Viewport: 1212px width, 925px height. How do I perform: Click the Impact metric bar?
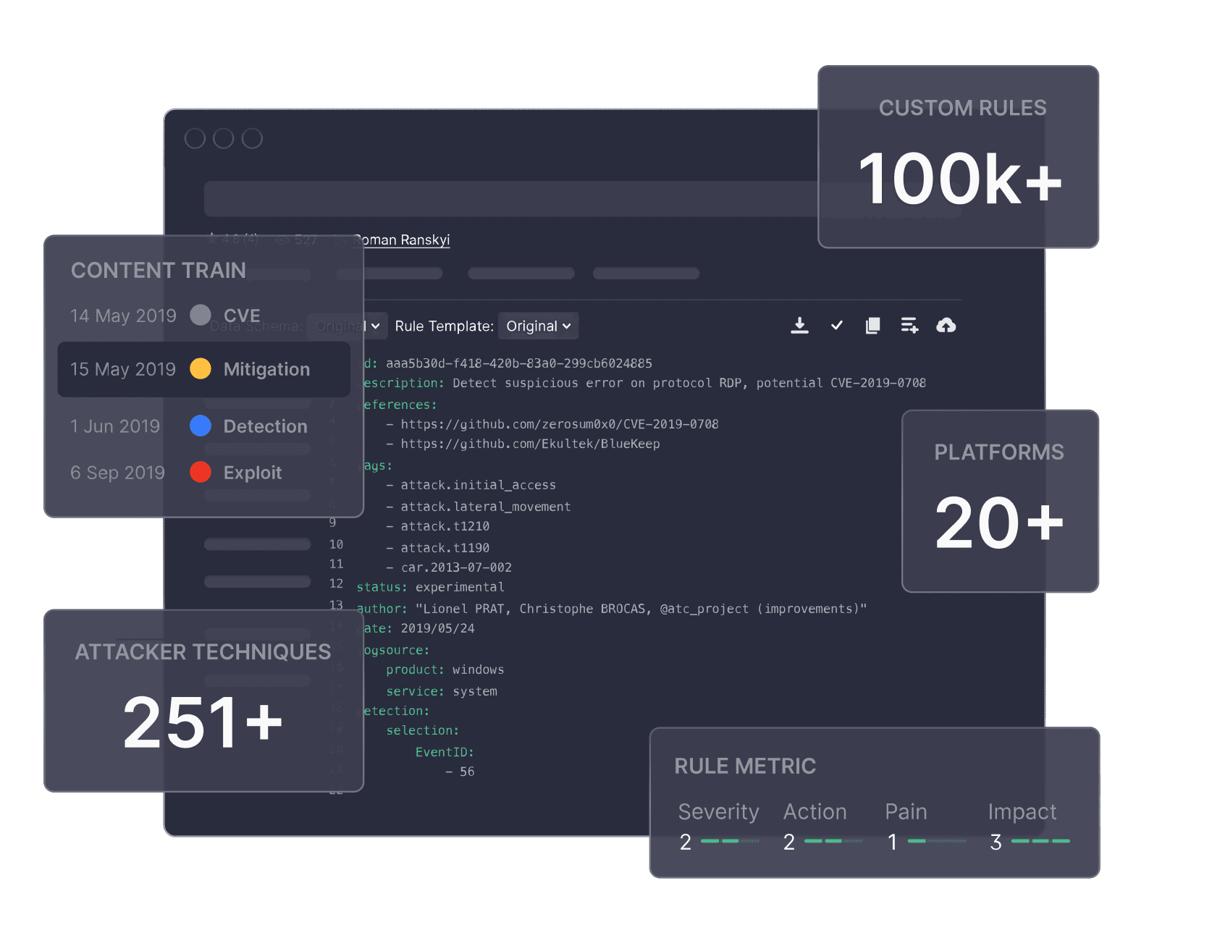[1040, 841]
